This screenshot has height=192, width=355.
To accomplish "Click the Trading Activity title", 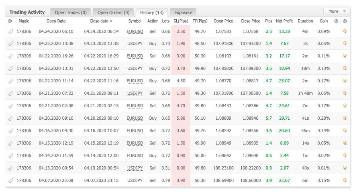I will 27,12.
